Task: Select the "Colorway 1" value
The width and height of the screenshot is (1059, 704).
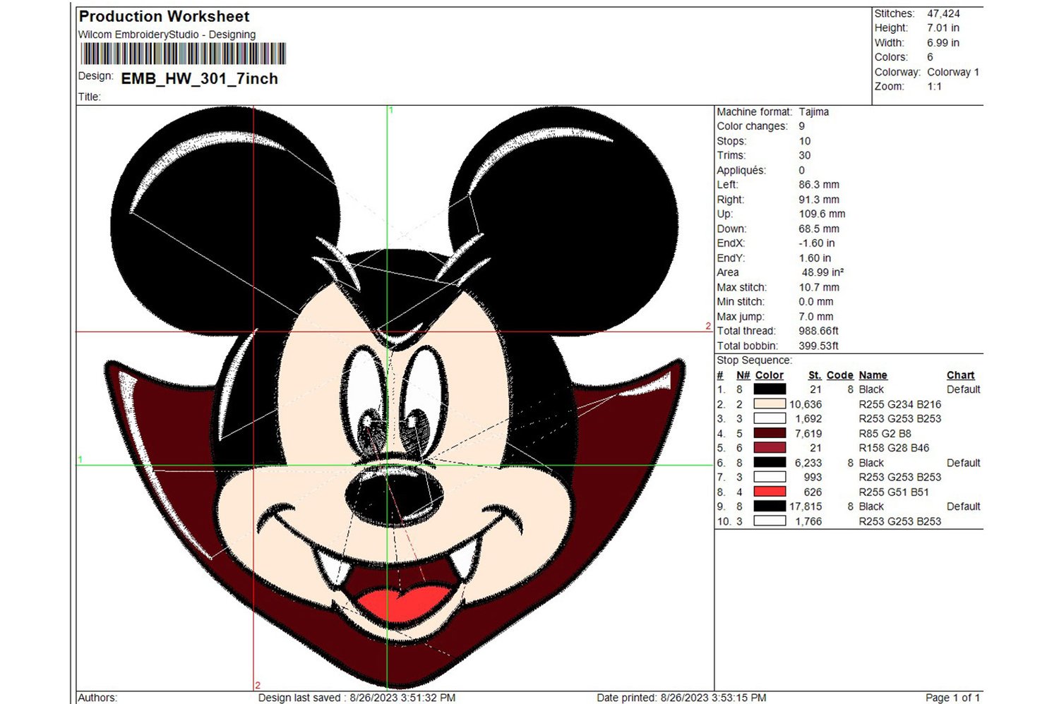Action: click(x=953, y=72)
